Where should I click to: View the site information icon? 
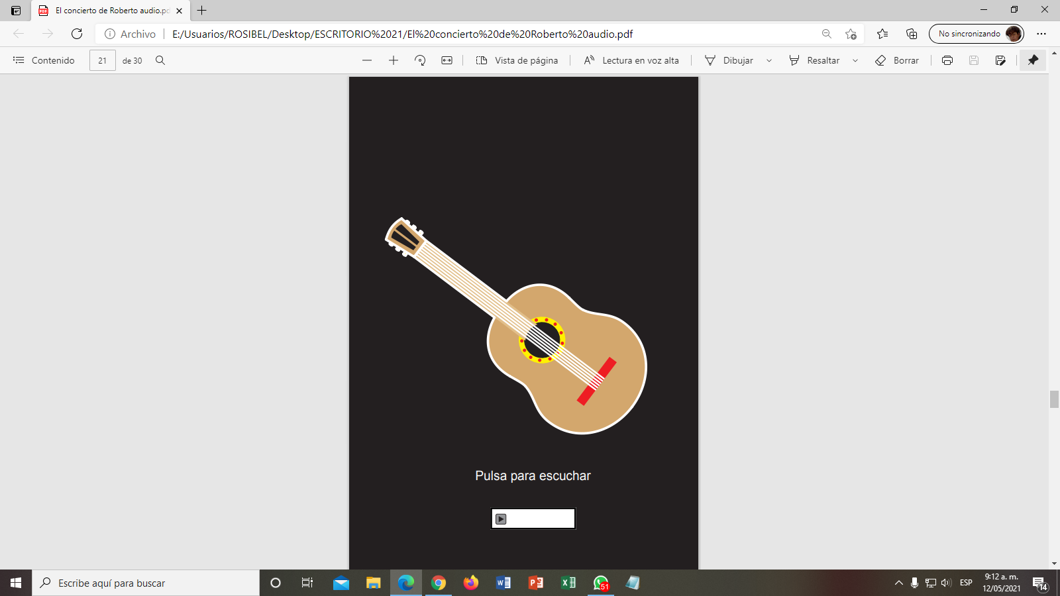point(110,34)
